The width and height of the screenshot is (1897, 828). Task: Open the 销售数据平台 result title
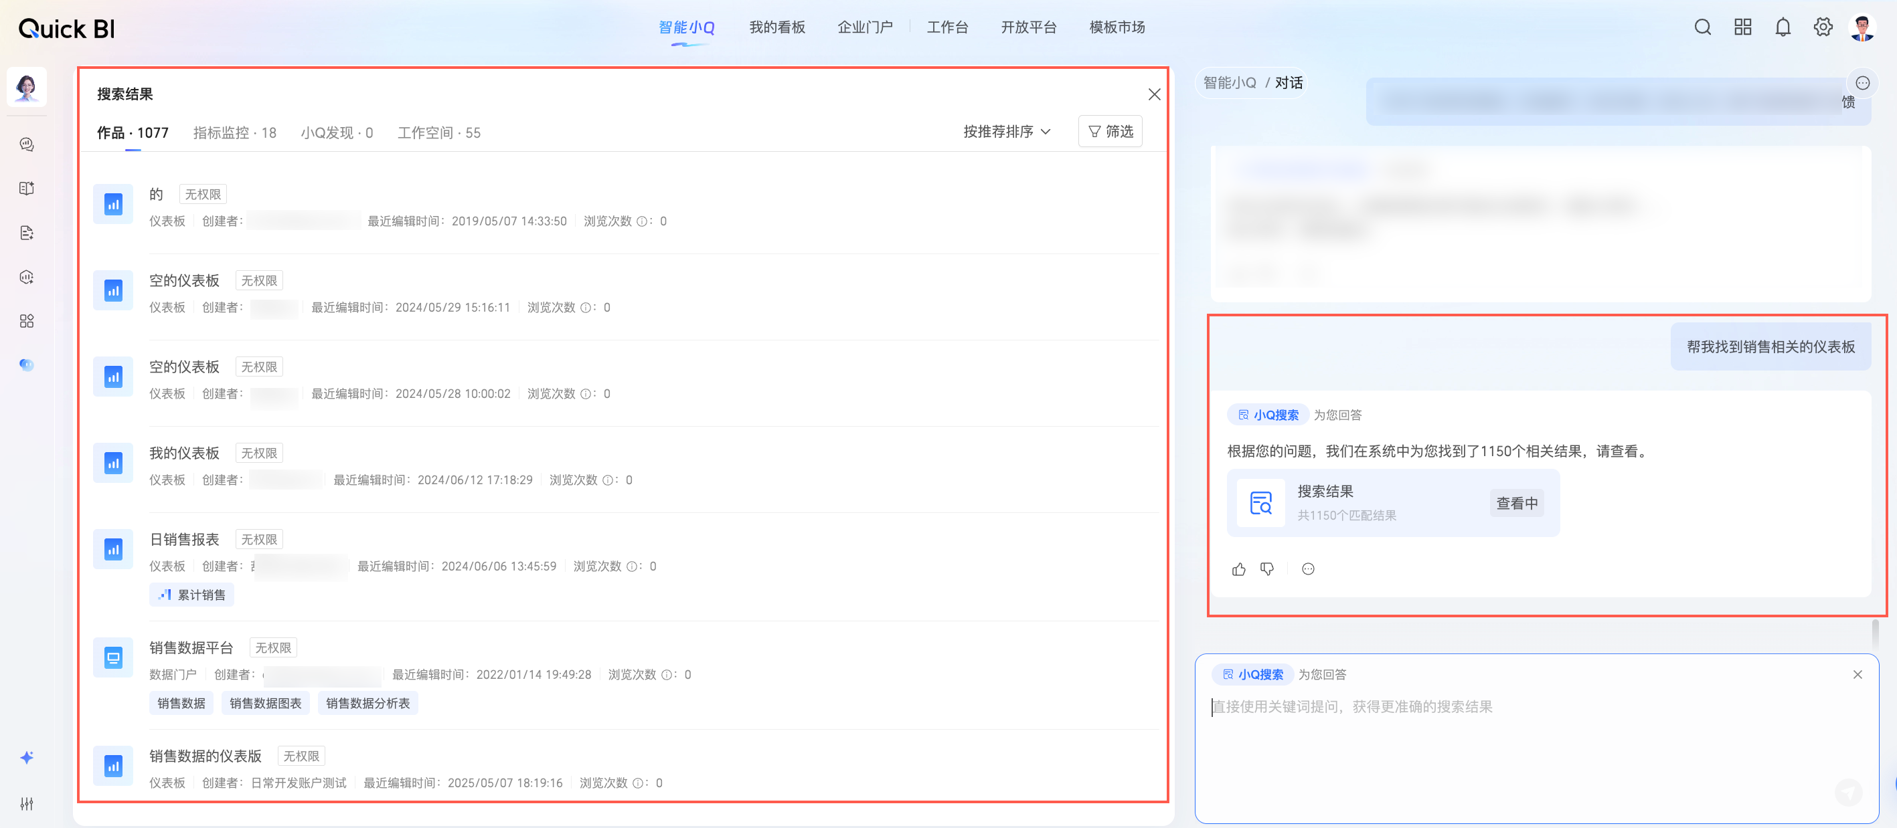(191, 647)
